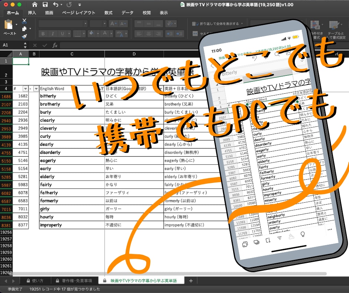Viewport: 349px width, 293px height.
Task: Click the Increase Indent icon
Action: tap(179, 34)
